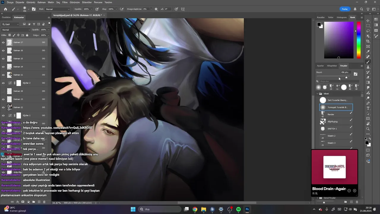The height and width of the screenshot is (214, 380).
Task: Open layer Opaklık percentage dropdown arrow
Action: click(x=49, y=30)
